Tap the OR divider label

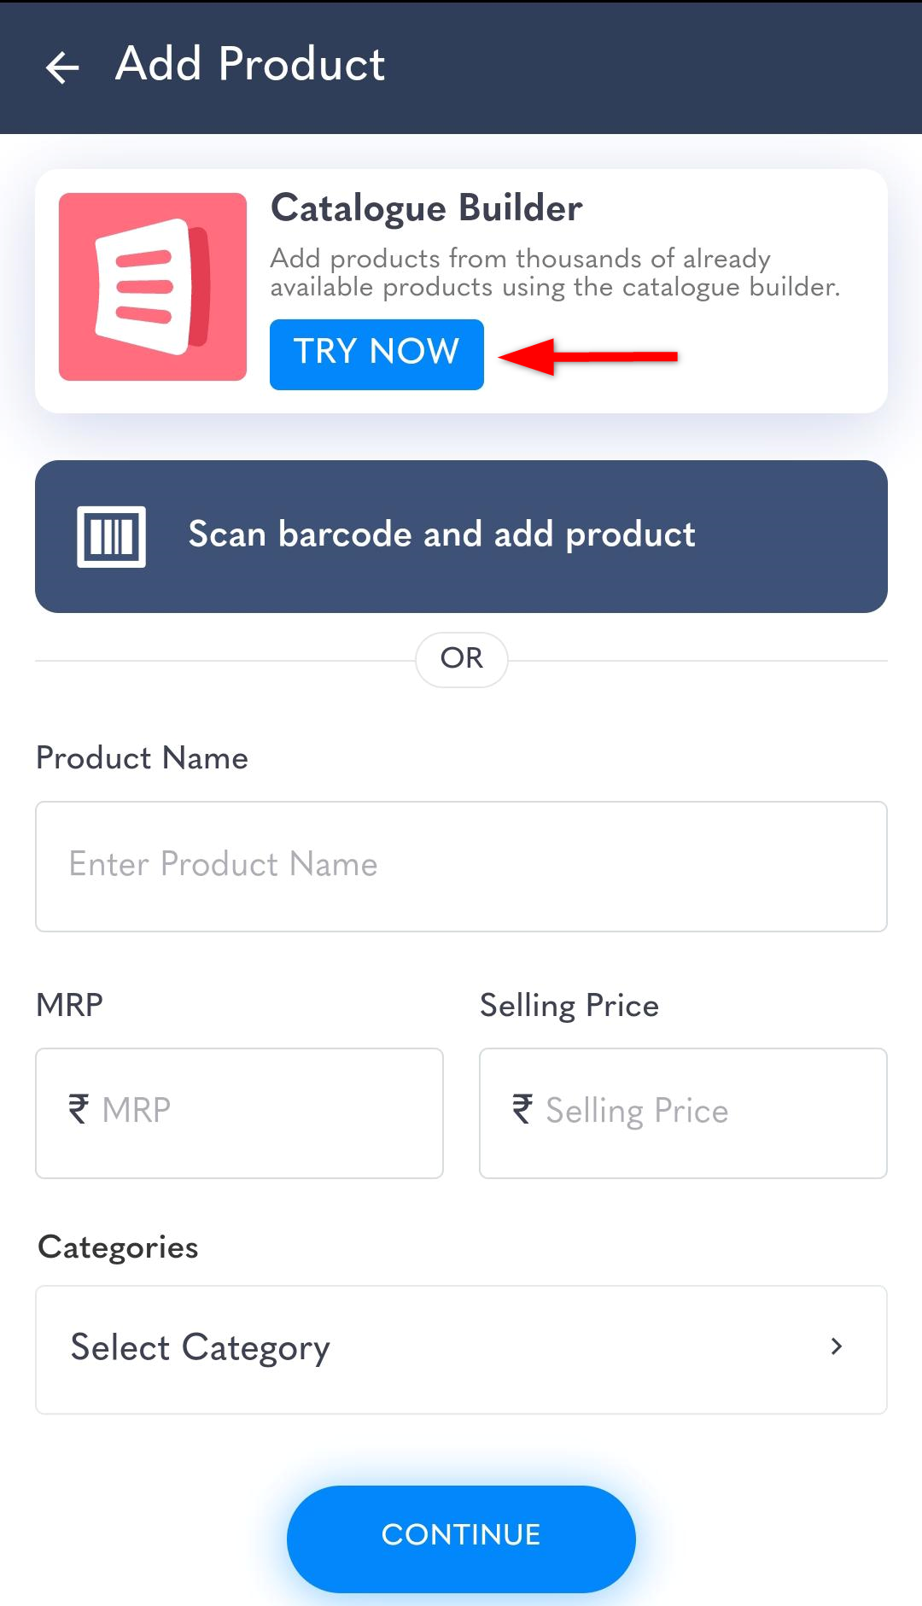point(462,658)
